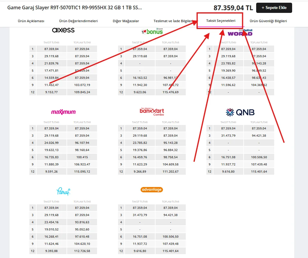Click the 87.359,04 TL header price

[x=233, y=8]
